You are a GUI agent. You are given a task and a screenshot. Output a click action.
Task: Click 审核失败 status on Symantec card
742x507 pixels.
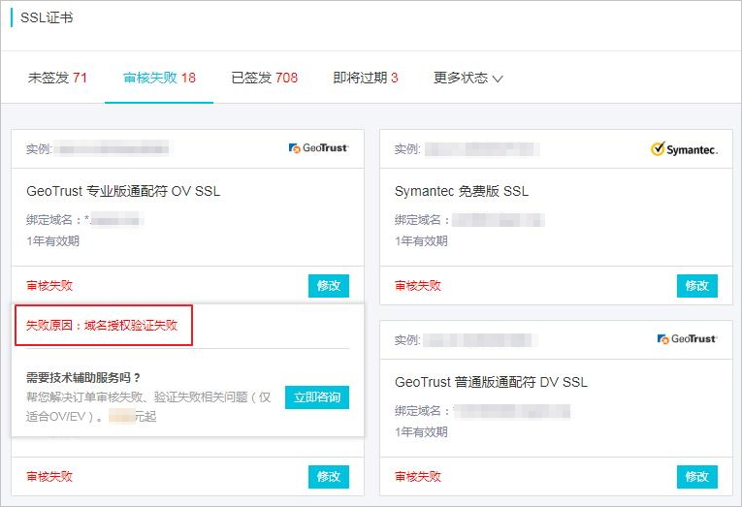pos(418,286)
